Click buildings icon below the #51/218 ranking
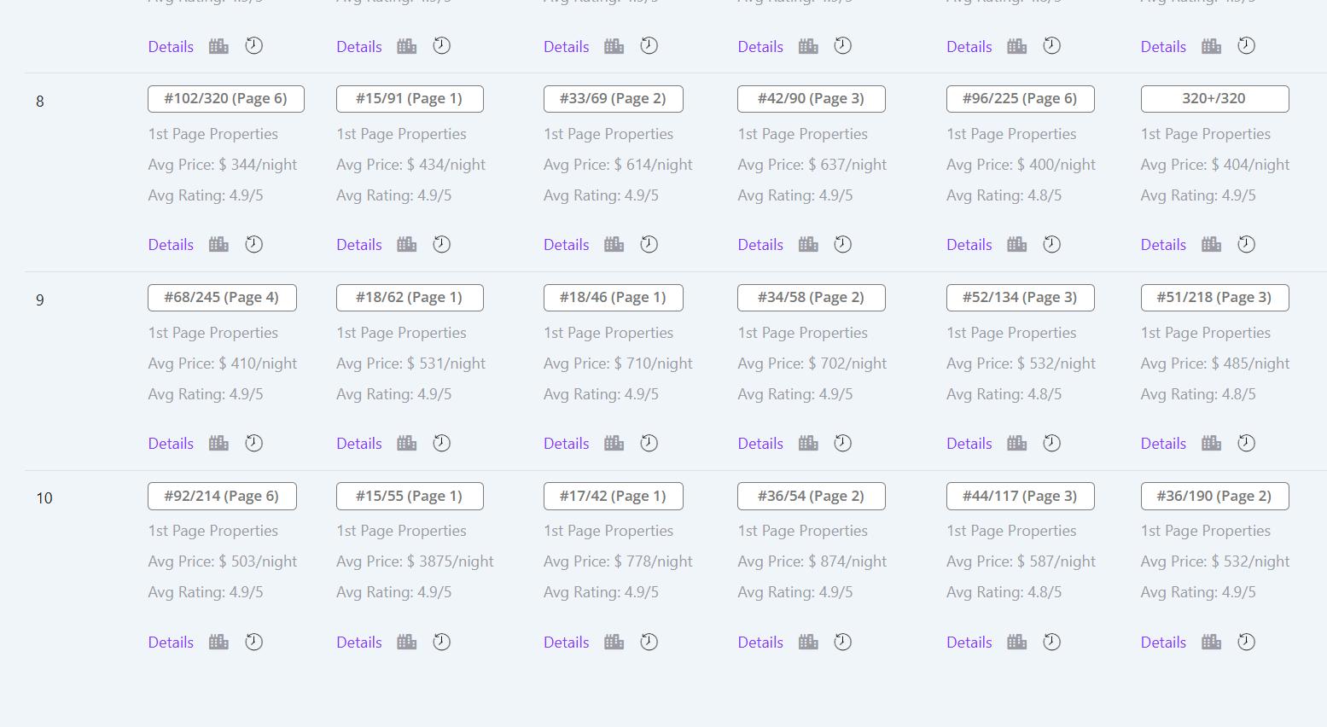The height and width of the screenshot is (727, 1327). tap(1211, 444)
